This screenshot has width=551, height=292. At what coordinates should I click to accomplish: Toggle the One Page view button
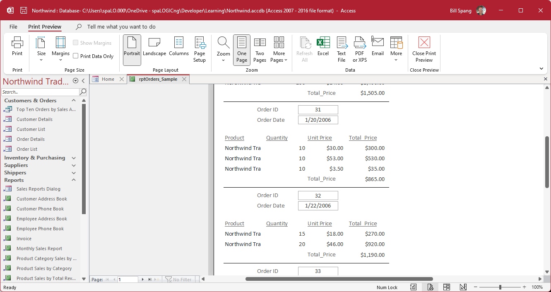click(242, 49)
